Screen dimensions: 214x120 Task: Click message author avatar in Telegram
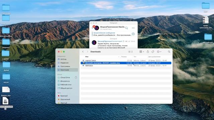tap(94, 43)
